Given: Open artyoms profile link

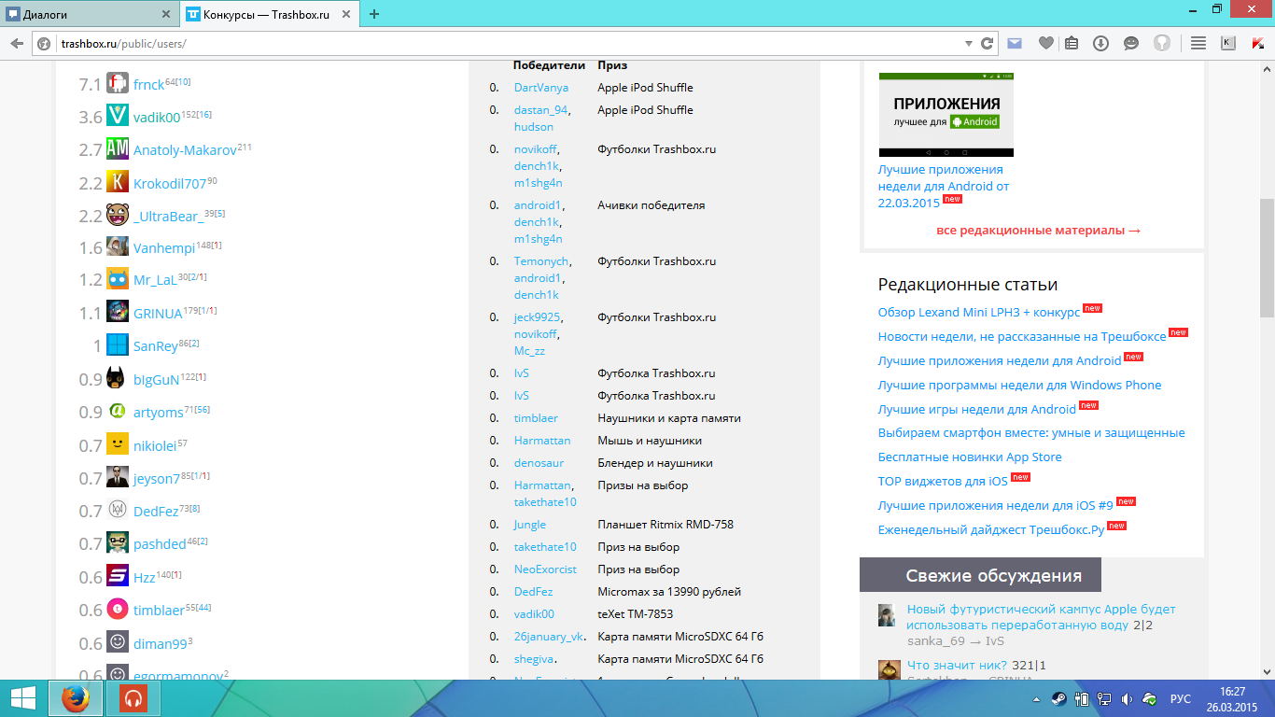Looking at the screenshot, I should pos(159,413).
